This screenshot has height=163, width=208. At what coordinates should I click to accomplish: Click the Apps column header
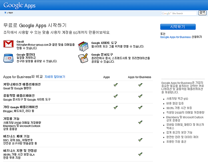click(x=106, y=77)
